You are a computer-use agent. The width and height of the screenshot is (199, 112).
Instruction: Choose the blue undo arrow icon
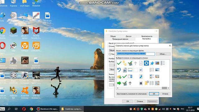coord(119,70)
